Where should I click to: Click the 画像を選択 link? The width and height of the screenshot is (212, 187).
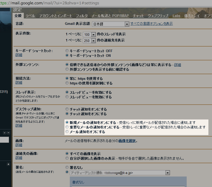tap(127, 141)
